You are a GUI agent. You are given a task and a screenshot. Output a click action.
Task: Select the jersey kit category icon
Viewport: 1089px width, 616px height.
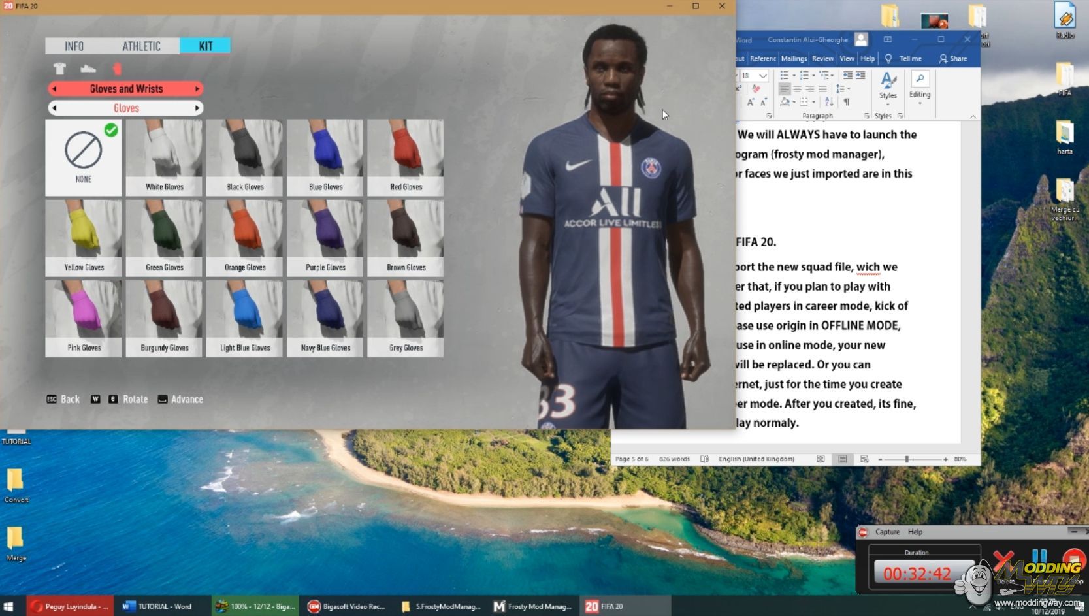tap(59, 69)
